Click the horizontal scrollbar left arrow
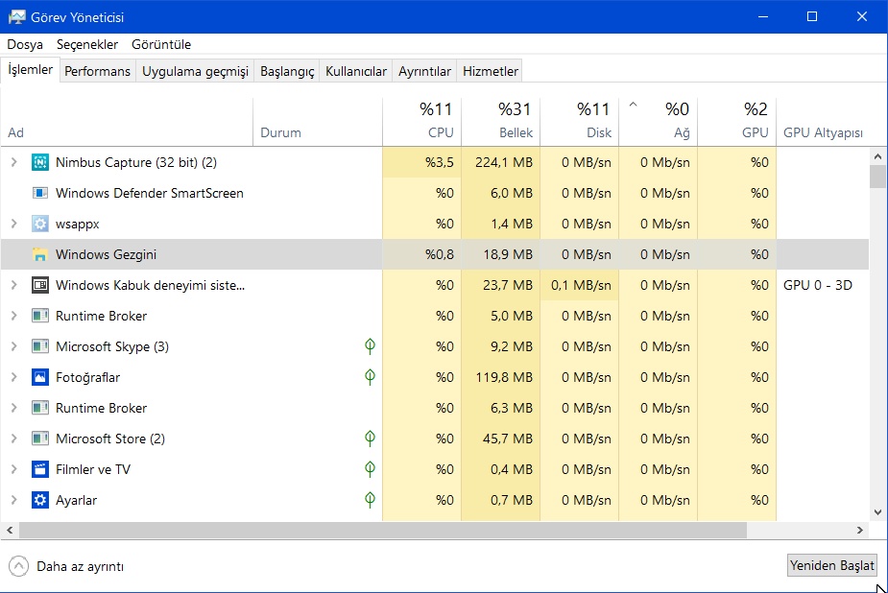Image resolution: width=888 pixels, height=593 pixels. pyautogui.click(x=10, y=531)
